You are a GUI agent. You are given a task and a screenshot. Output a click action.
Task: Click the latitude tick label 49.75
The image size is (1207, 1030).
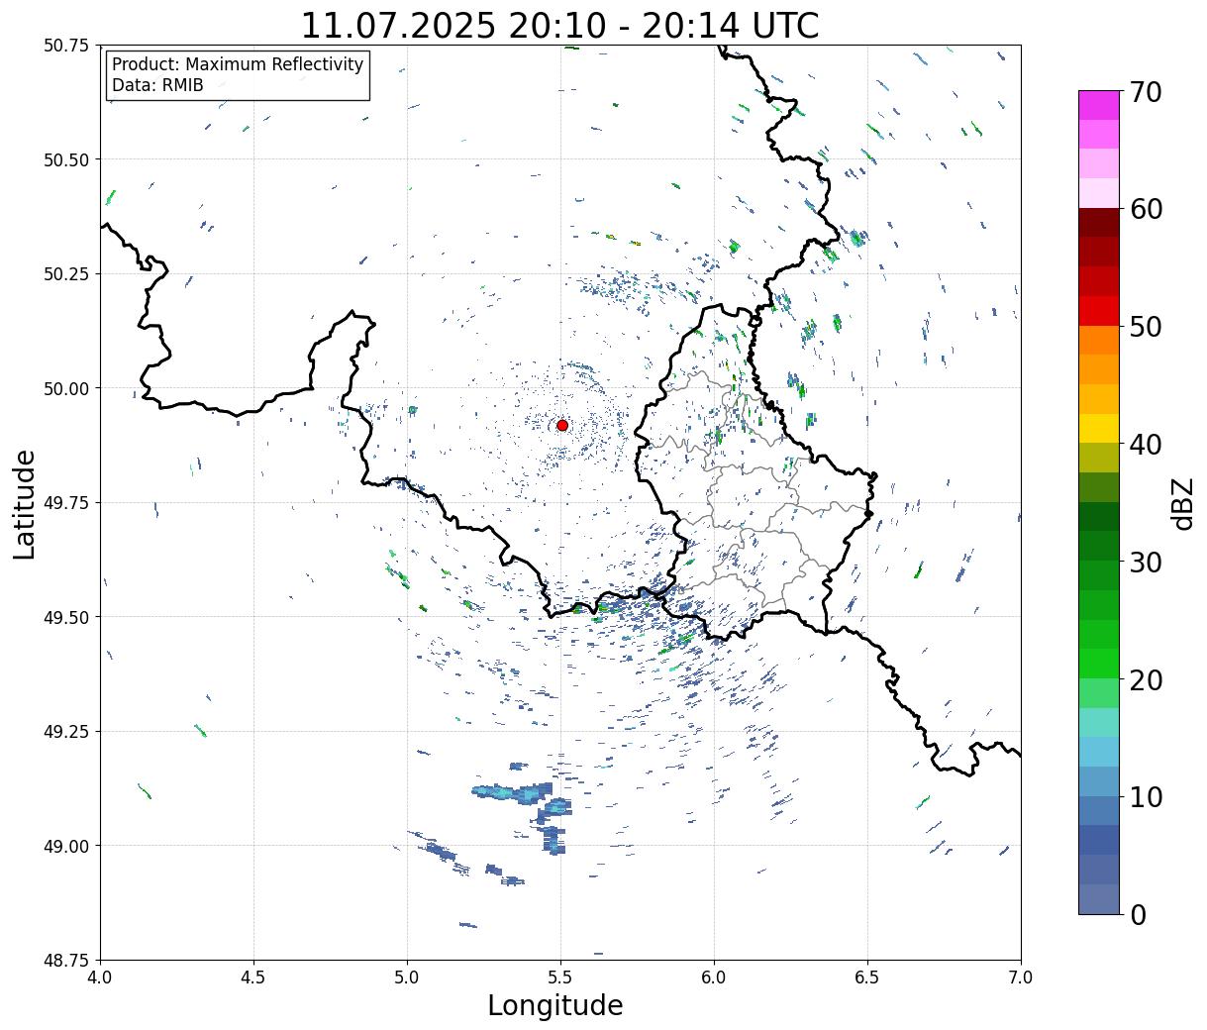tap(66, 503)
